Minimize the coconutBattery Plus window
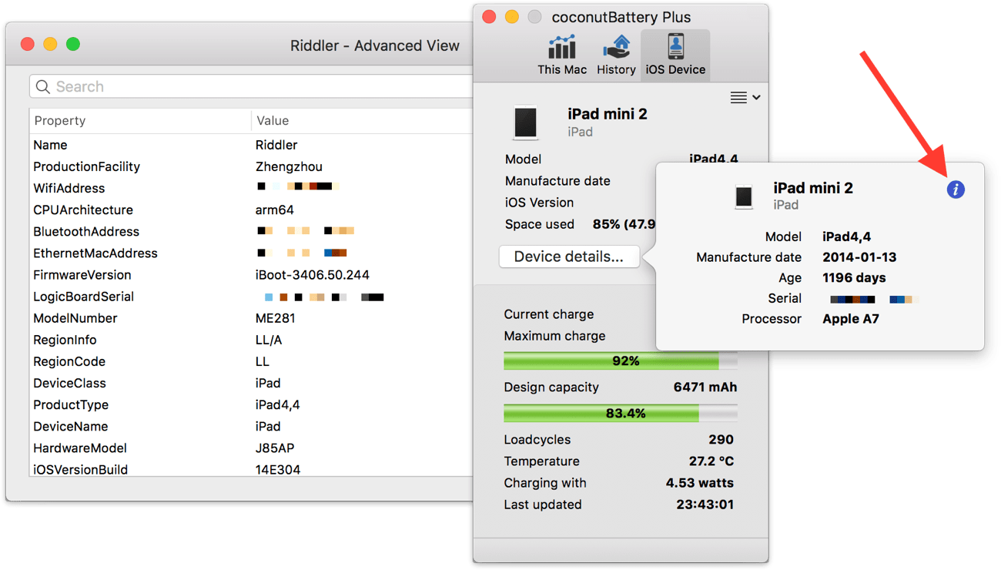The height and width of the screenshot is (570, 1001). pyautogui.click(x=511, y=17)
